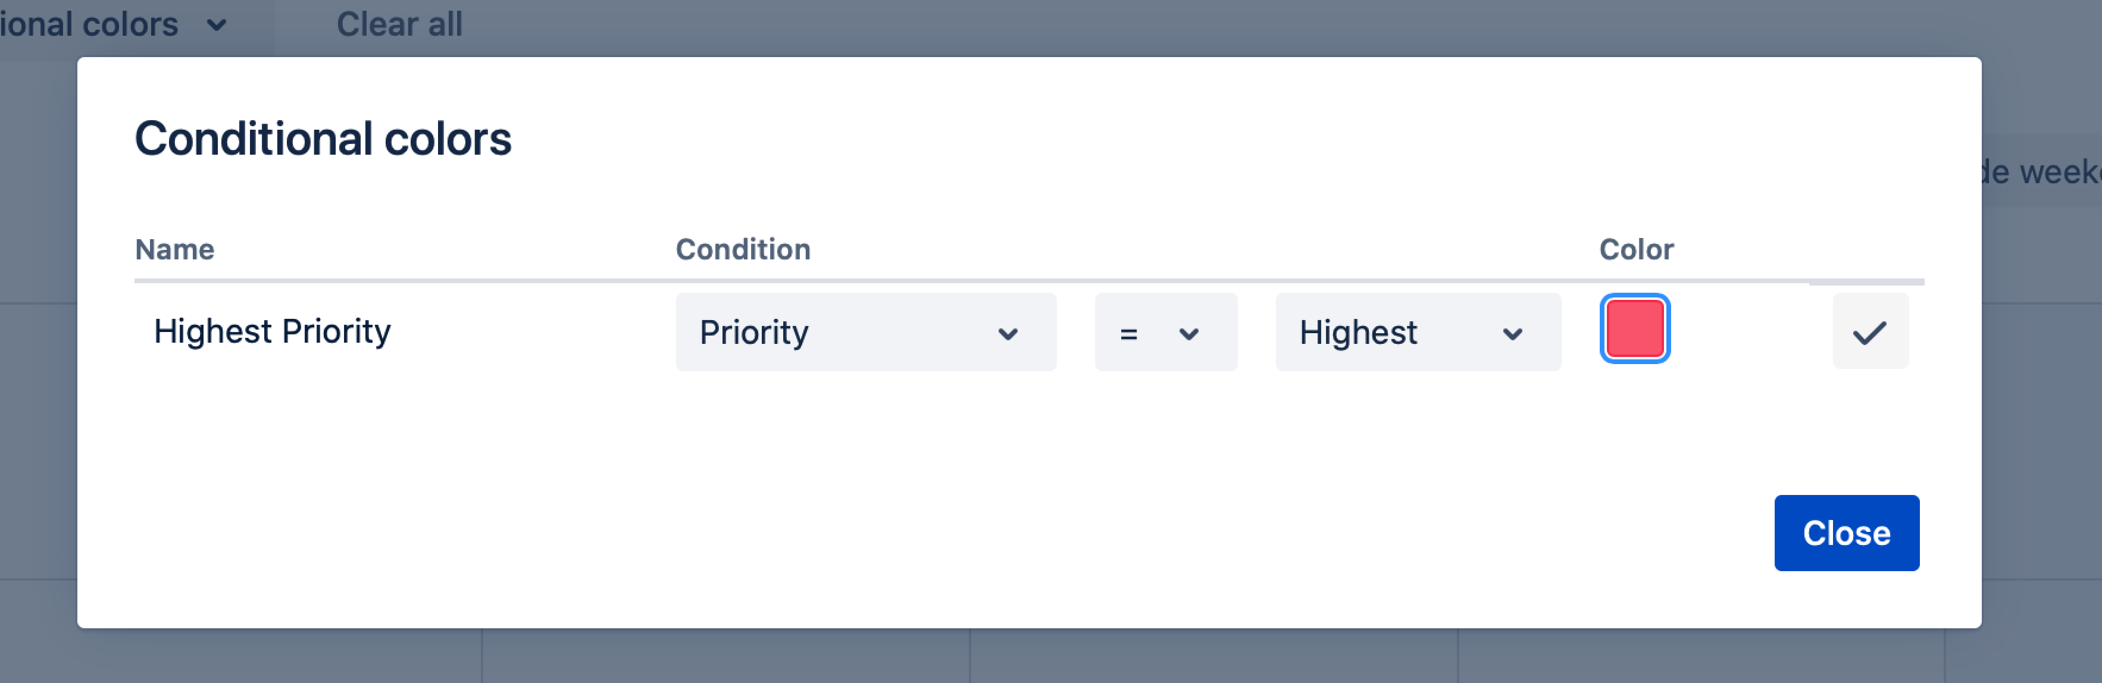
Task: Open the Priority field dropdown
Action: pos(865,332)
